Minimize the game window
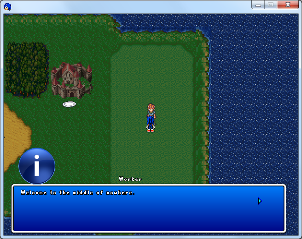Viewport: 302px width, 239px height. (259, 5)
